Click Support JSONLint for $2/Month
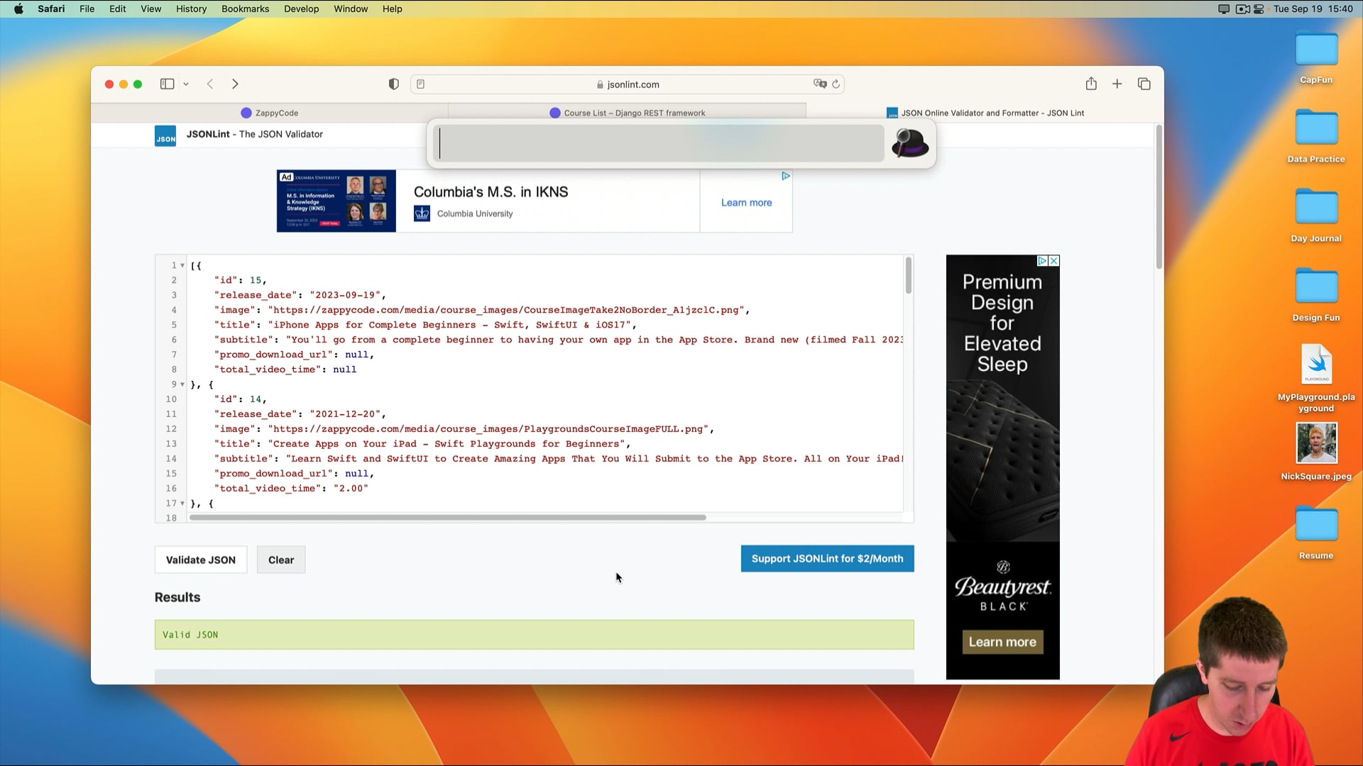The width and height of the screenshot is (1363, 766). 828,559
